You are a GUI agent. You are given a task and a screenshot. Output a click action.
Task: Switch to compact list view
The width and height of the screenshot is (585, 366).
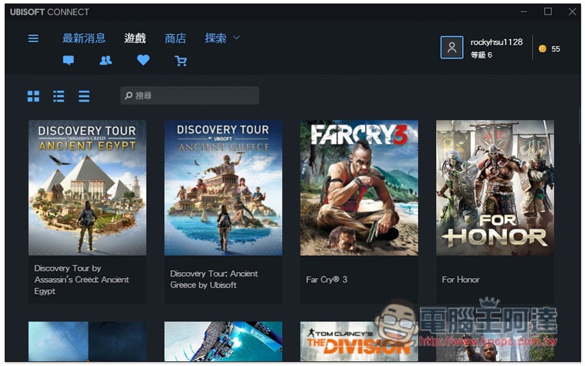pyautogui.click(x=84, y=96)
